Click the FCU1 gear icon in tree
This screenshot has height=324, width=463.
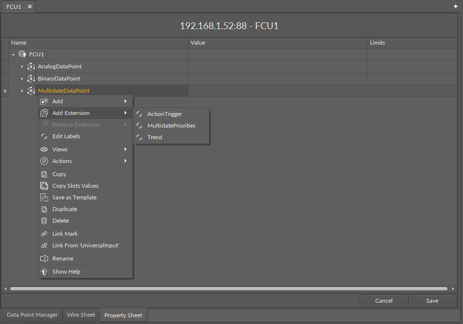pyautogui.click(x=22, y=54)
